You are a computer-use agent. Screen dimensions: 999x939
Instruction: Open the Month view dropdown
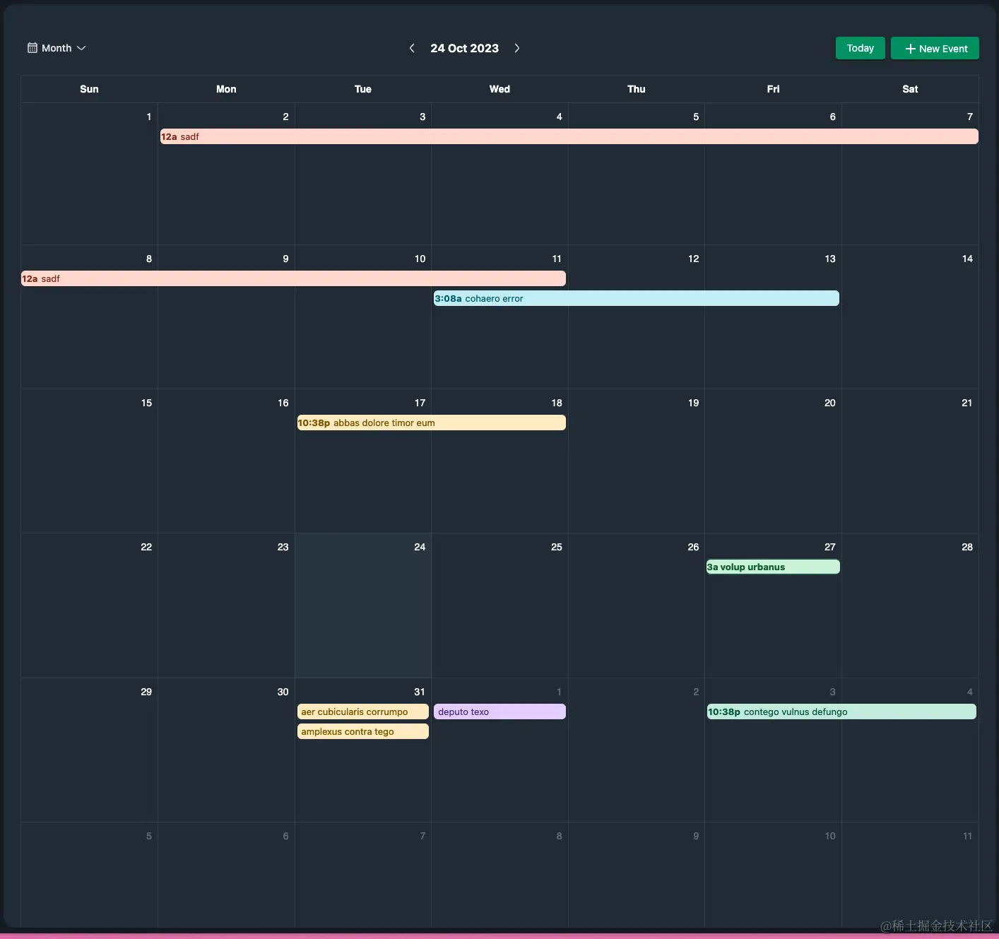tap(57, 48)
